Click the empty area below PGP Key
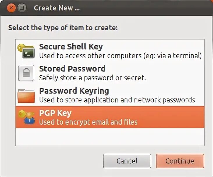 pos(110,137)
